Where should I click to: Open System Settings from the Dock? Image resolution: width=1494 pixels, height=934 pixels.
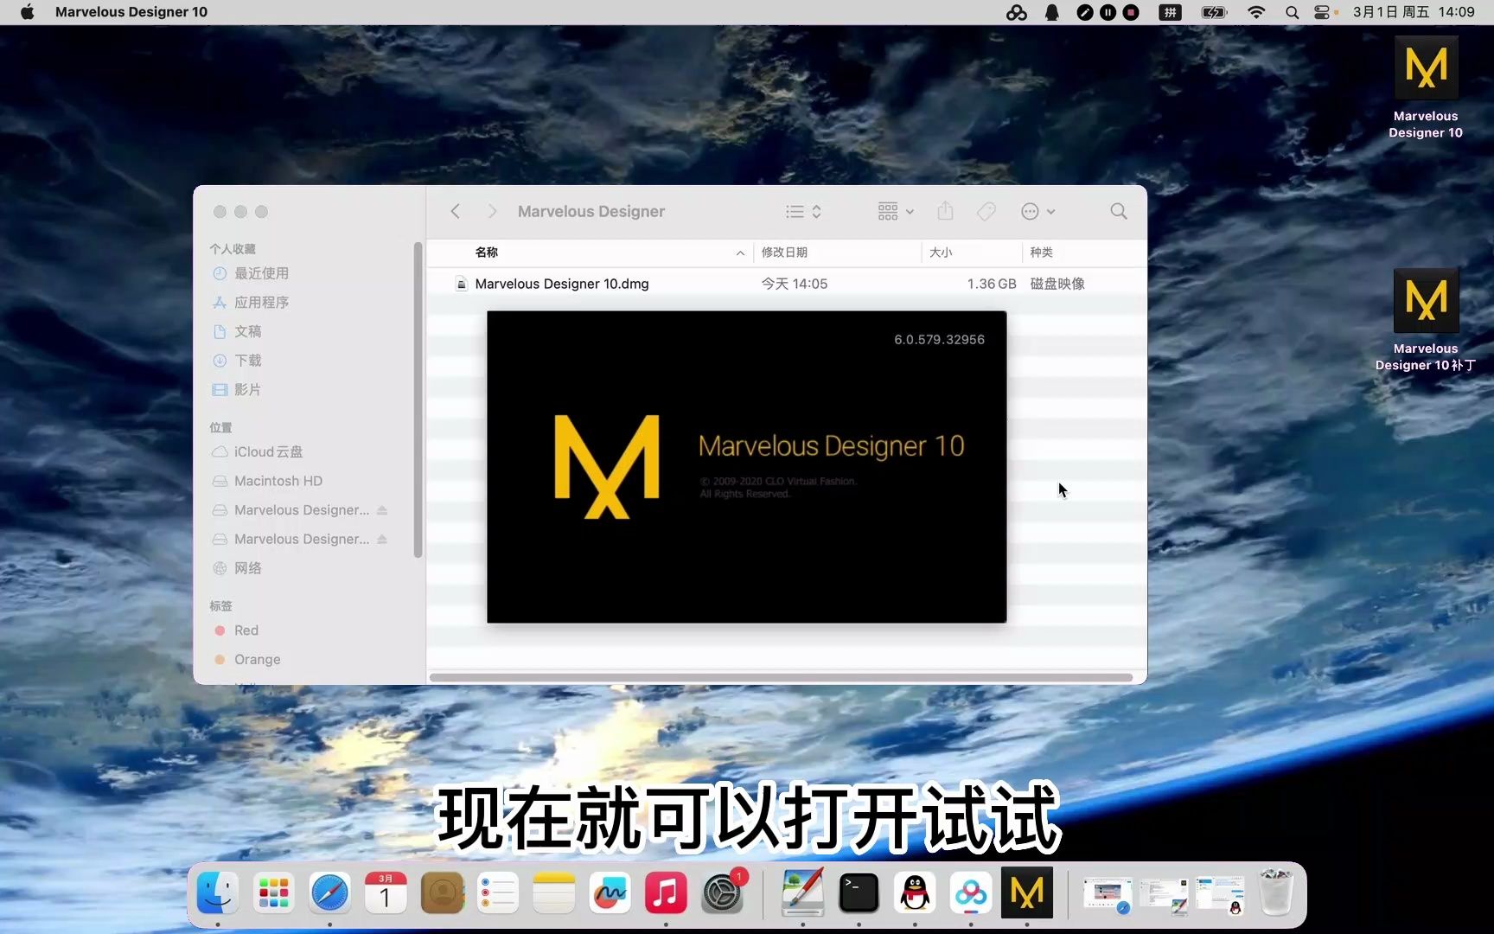tap(722, 893)
